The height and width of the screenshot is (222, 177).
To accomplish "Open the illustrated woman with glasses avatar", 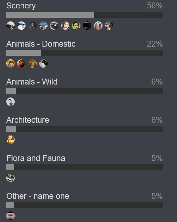I will point(65,26).
